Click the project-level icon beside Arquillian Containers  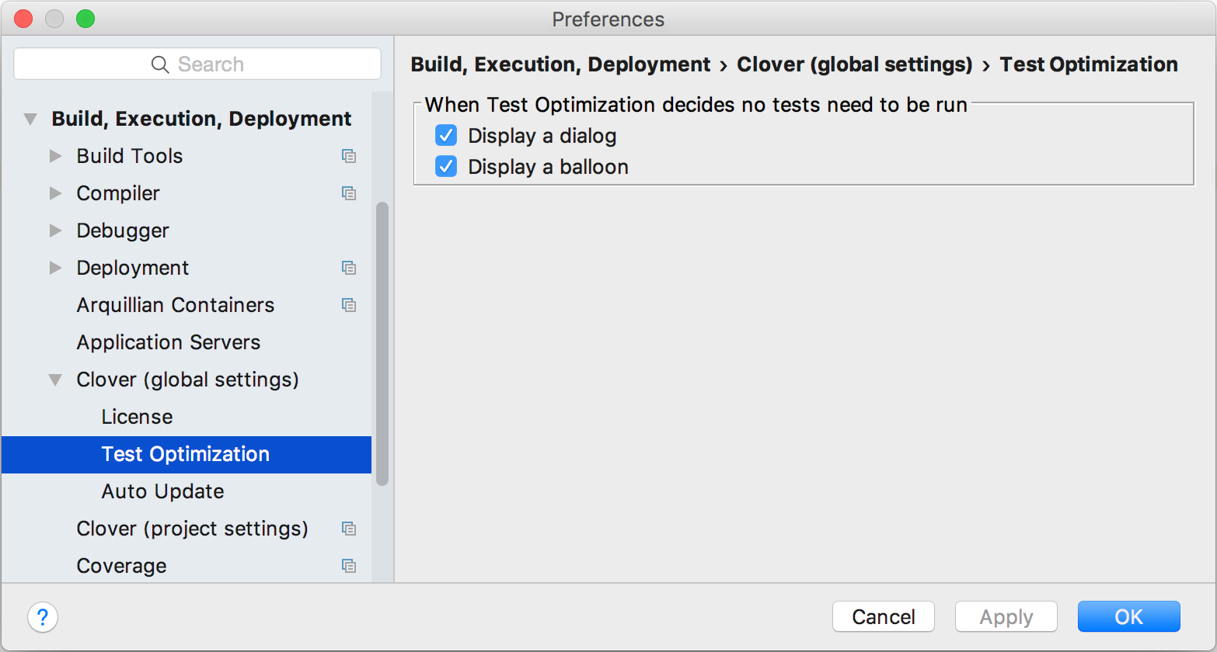(349, 305)
